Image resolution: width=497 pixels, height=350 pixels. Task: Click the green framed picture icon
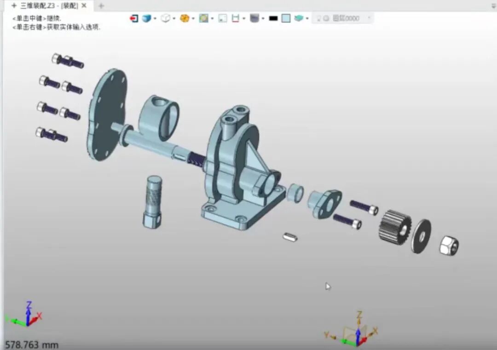[203, 18]
